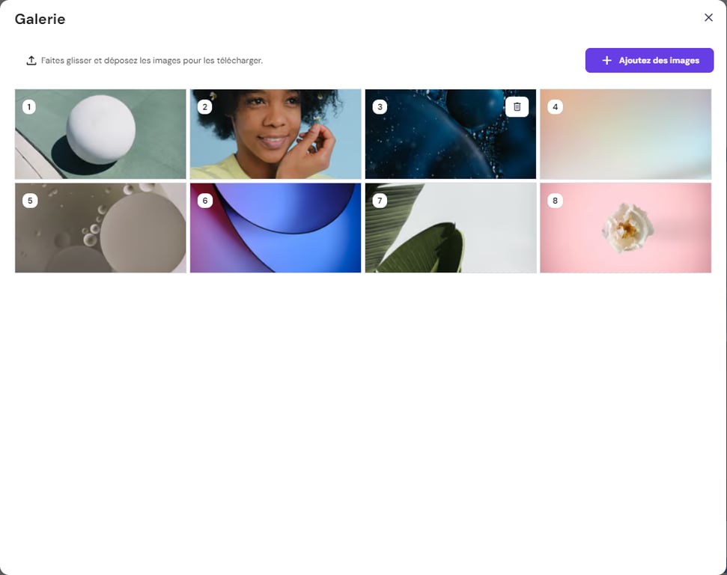This screenshot has width=727, height=575.
Task: Select the number 1 badge on the sphere image
Action: coord(29,106)
